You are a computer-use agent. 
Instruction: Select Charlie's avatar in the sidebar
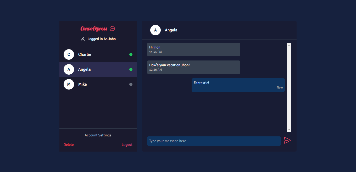point(69,54)
